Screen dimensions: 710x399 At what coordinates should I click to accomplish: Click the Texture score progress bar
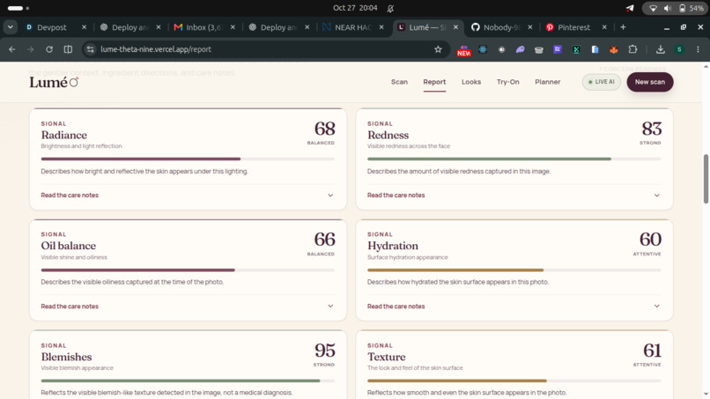pyautogui.click(x=514, y=381)
